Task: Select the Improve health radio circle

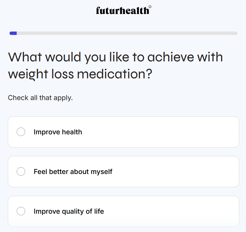Action: click(21, 132)
